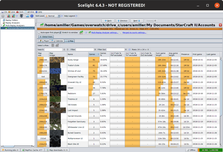Open Multi-Replay Analyzer settings link
Viewport: 223px width, 152px height.
click(105, 33)
